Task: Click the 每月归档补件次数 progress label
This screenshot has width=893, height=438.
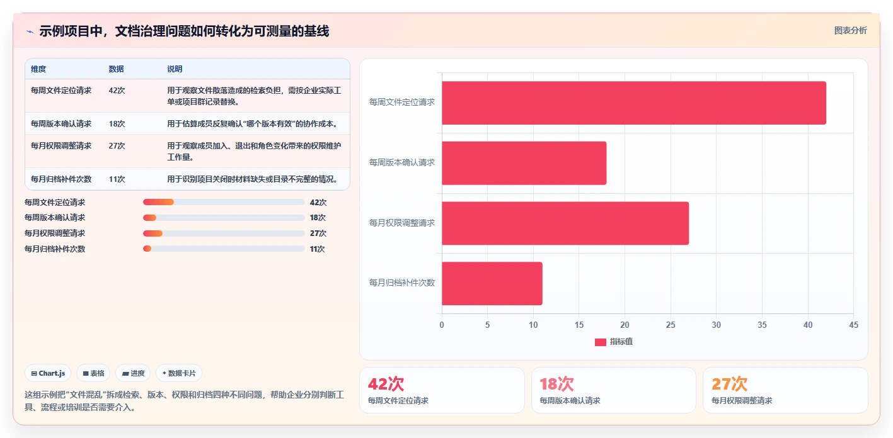Action: 55,249
